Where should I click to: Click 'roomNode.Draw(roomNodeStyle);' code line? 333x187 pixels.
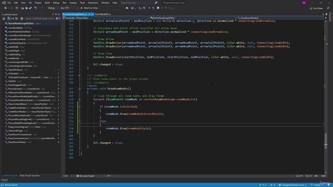pos(129,128)
